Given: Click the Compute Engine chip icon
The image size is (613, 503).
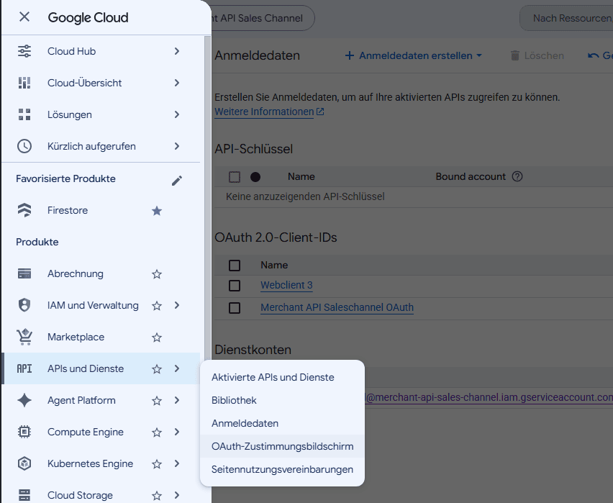Looking at the screenshot, I should (24, 432).
